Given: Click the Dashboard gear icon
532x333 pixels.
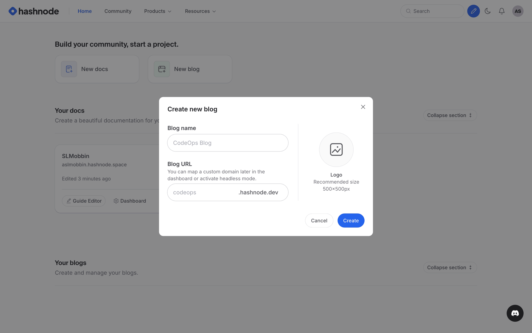Looking at the screenshot, I should point(116,201).
